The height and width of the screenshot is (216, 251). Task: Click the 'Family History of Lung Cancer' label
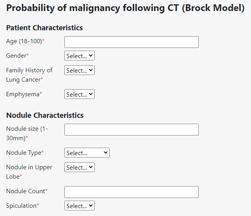[x=29, y=75]
